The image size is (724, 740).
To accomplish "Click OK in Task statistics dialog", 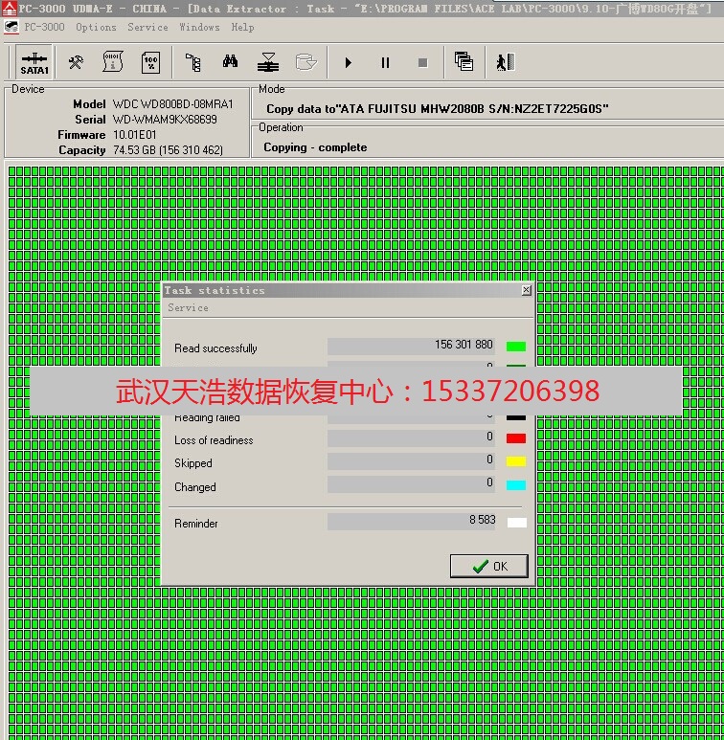I will (x=489, y=566).
